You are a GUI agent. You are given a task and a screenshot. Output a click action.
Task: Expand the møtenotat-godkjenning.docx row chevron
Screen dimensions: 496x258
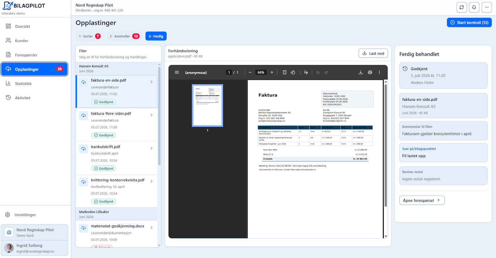tap(152, 228)
